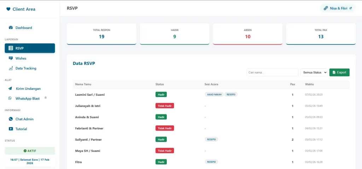The image size is (362, 169).
Task: Open the Dashboard menu item
Action: 30,28
